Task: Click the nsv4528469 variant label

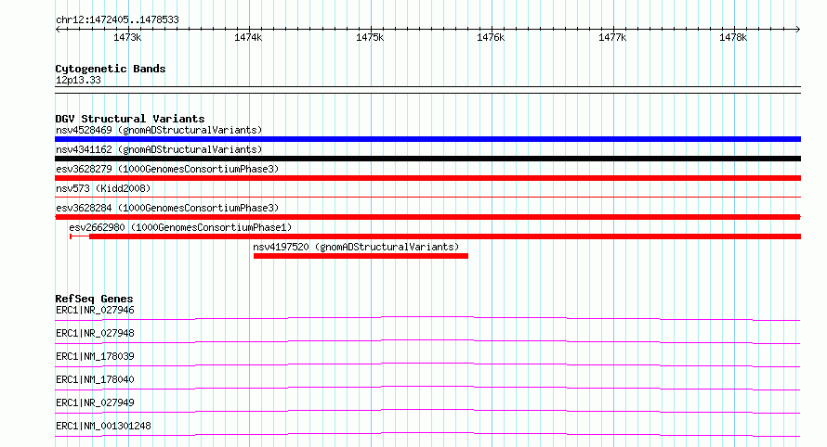Action: (x=159, y=130)
